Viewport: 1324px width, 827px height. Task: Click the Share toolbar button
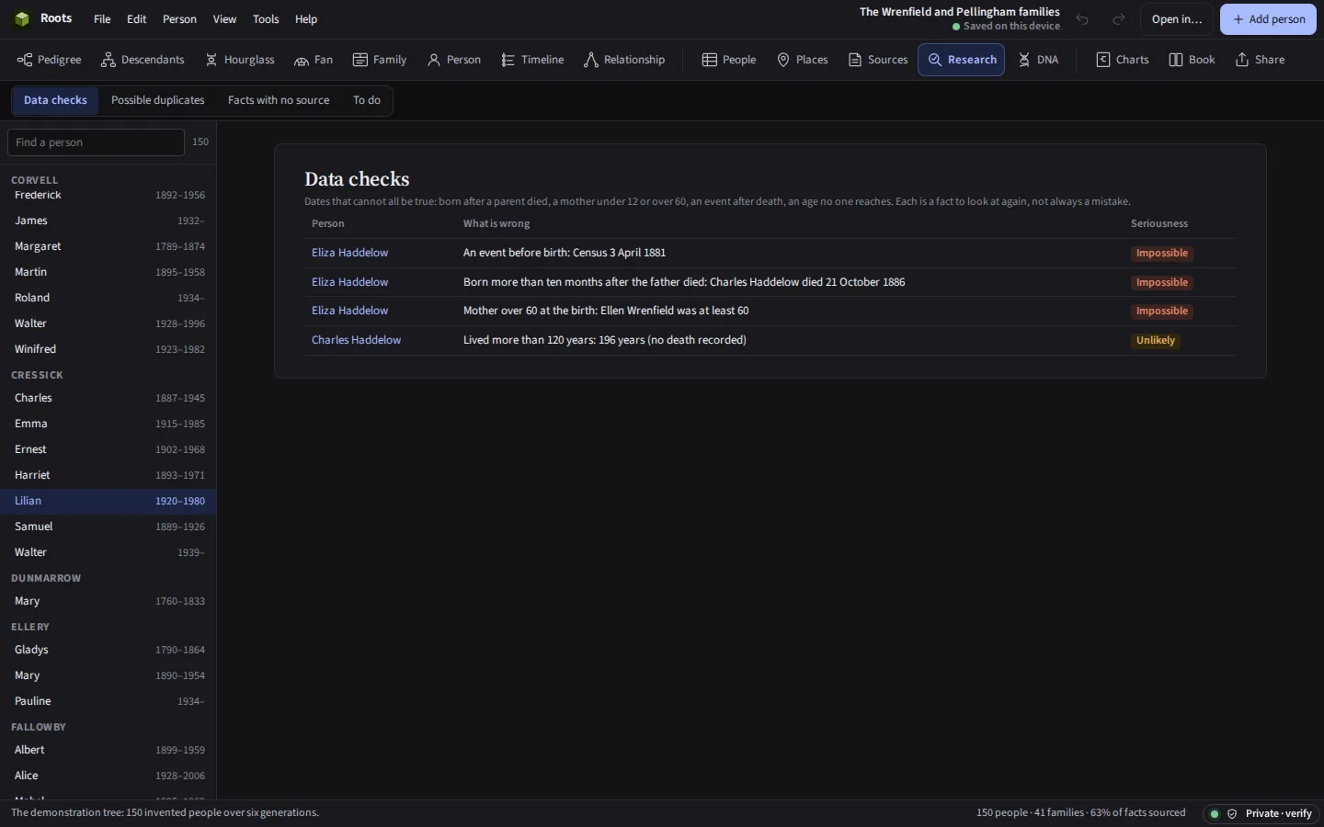(x=1260, y=60)
